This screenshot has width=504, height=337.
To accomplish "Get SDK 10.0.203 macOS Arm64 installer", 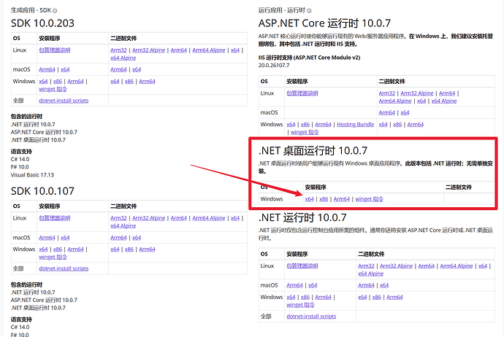I will (x=47, y=69).
